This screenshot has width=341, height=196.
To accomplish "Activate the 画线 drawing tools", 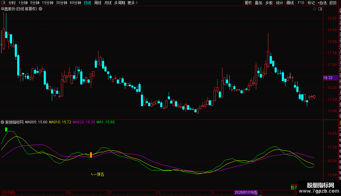I will coord(290,3).
